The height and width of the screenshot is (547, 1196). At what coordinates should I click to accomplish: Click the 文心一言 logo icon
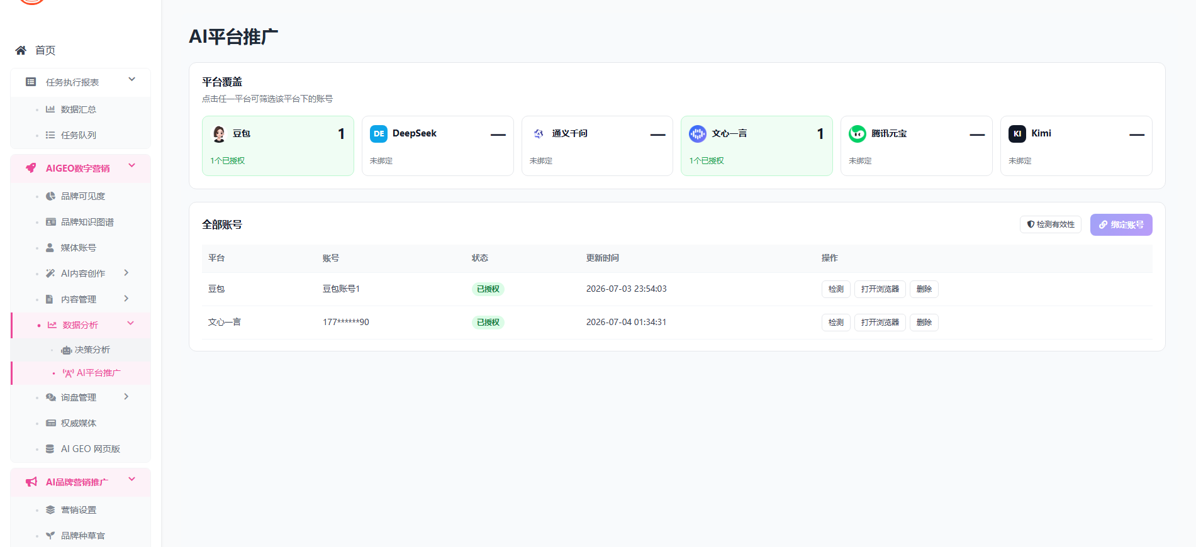click(698, 134)
